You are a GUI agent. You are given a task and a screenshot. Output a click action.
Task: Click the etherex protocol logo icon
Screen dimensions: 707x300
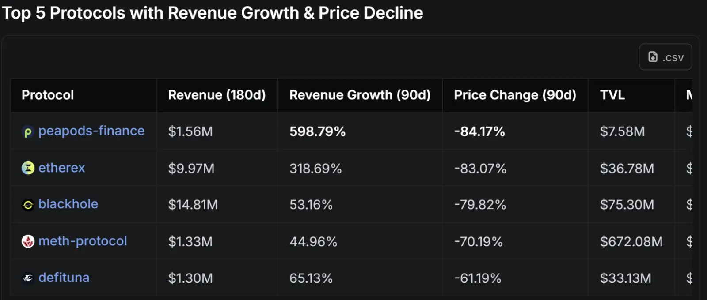click(x=28, y=168)
